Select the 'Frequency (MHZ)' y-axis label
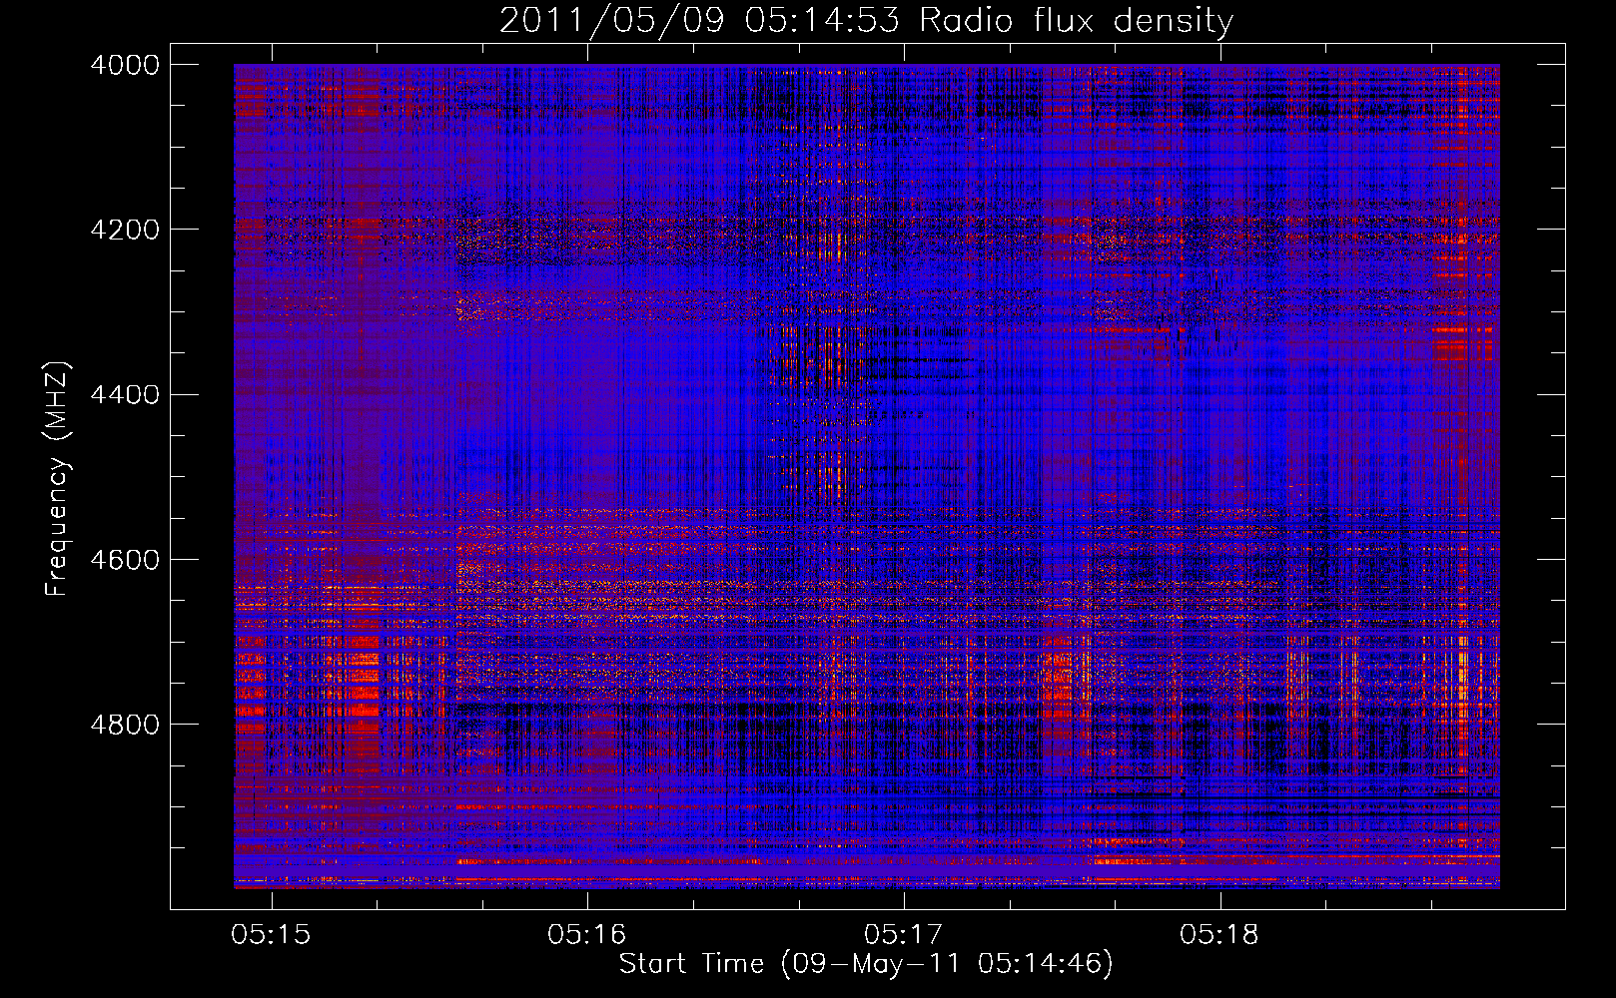 tap(57, 479)
